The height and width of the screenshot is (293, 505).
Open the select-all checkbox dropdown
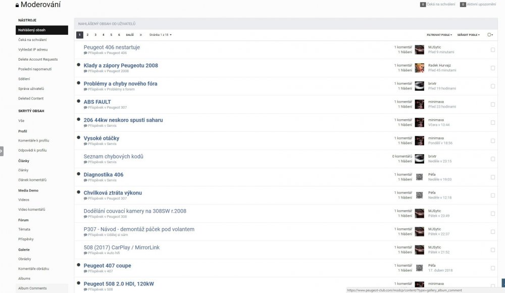[490, 35]
